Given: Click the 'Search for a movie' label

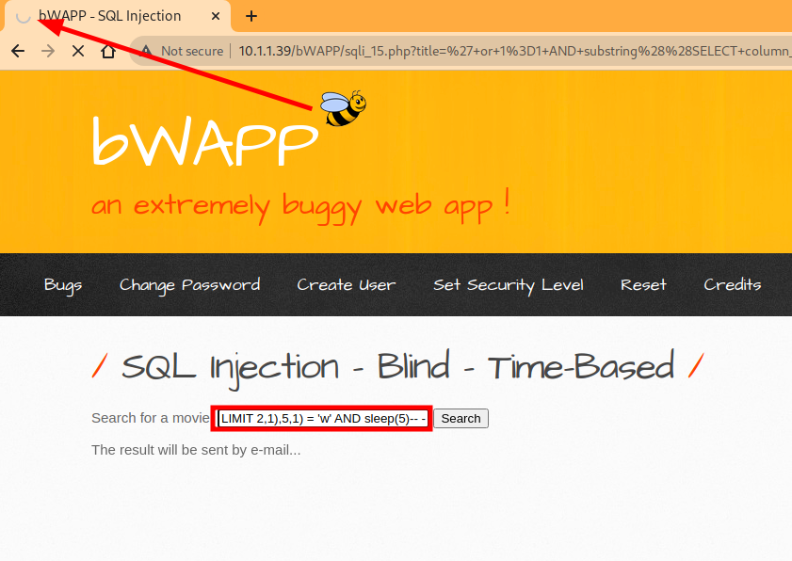Looking at the screenshot, I should click(x=150, y=418).
